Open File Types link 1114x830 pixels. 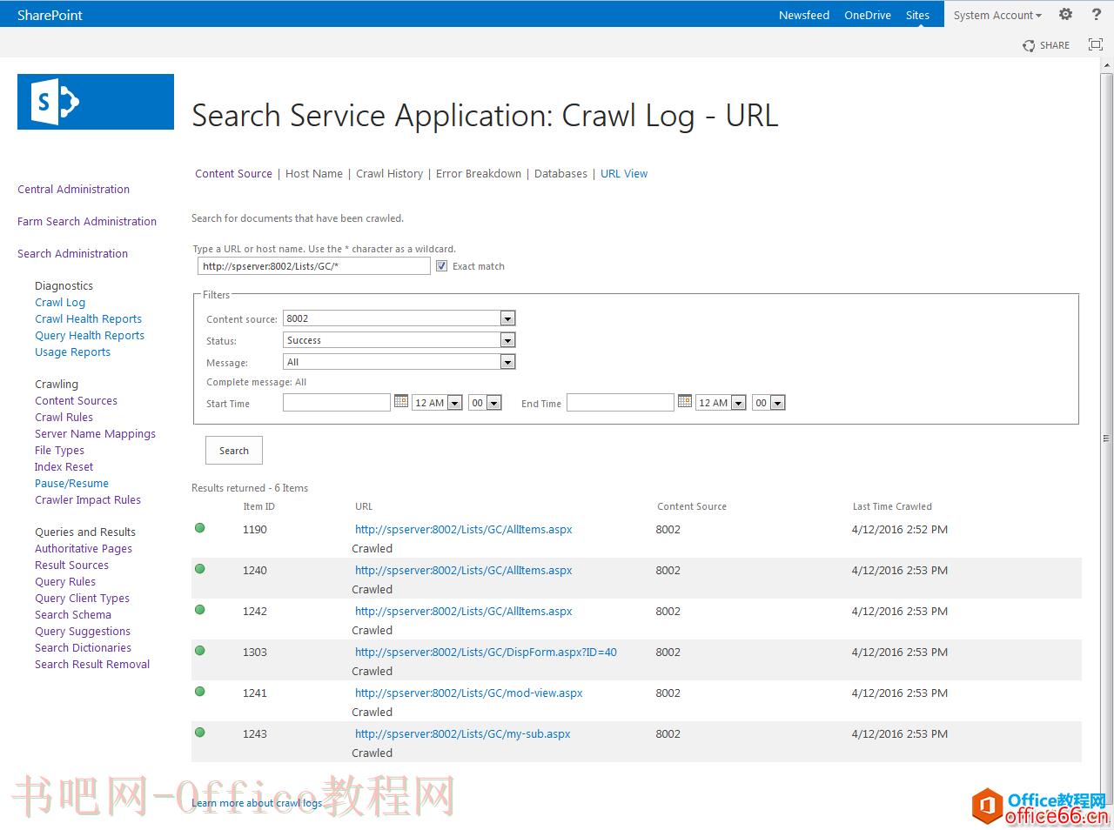click(x=59, y=450)
